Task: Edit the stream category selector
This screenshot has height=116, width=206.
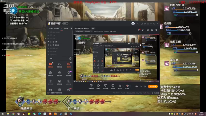Action: click(83, 31)
